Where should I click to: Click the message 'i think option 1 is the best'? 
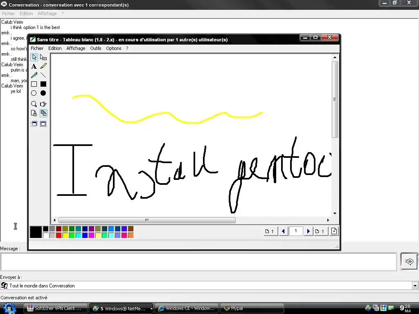pos(35,27)
